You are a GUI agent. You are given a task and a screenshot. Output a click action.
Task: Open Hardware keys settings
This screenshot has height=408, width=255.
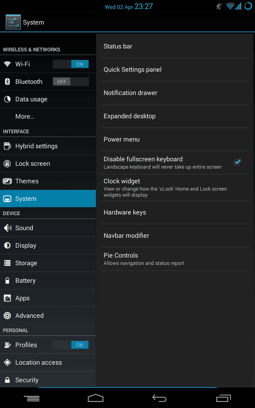coord(175,212)
